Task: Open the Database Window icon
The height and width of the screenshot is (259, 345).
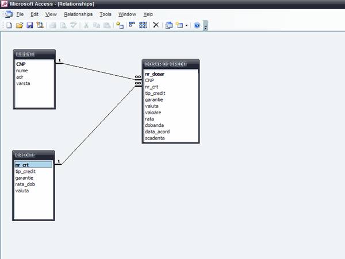Action: pyautogui.click(x=169, y=25)
